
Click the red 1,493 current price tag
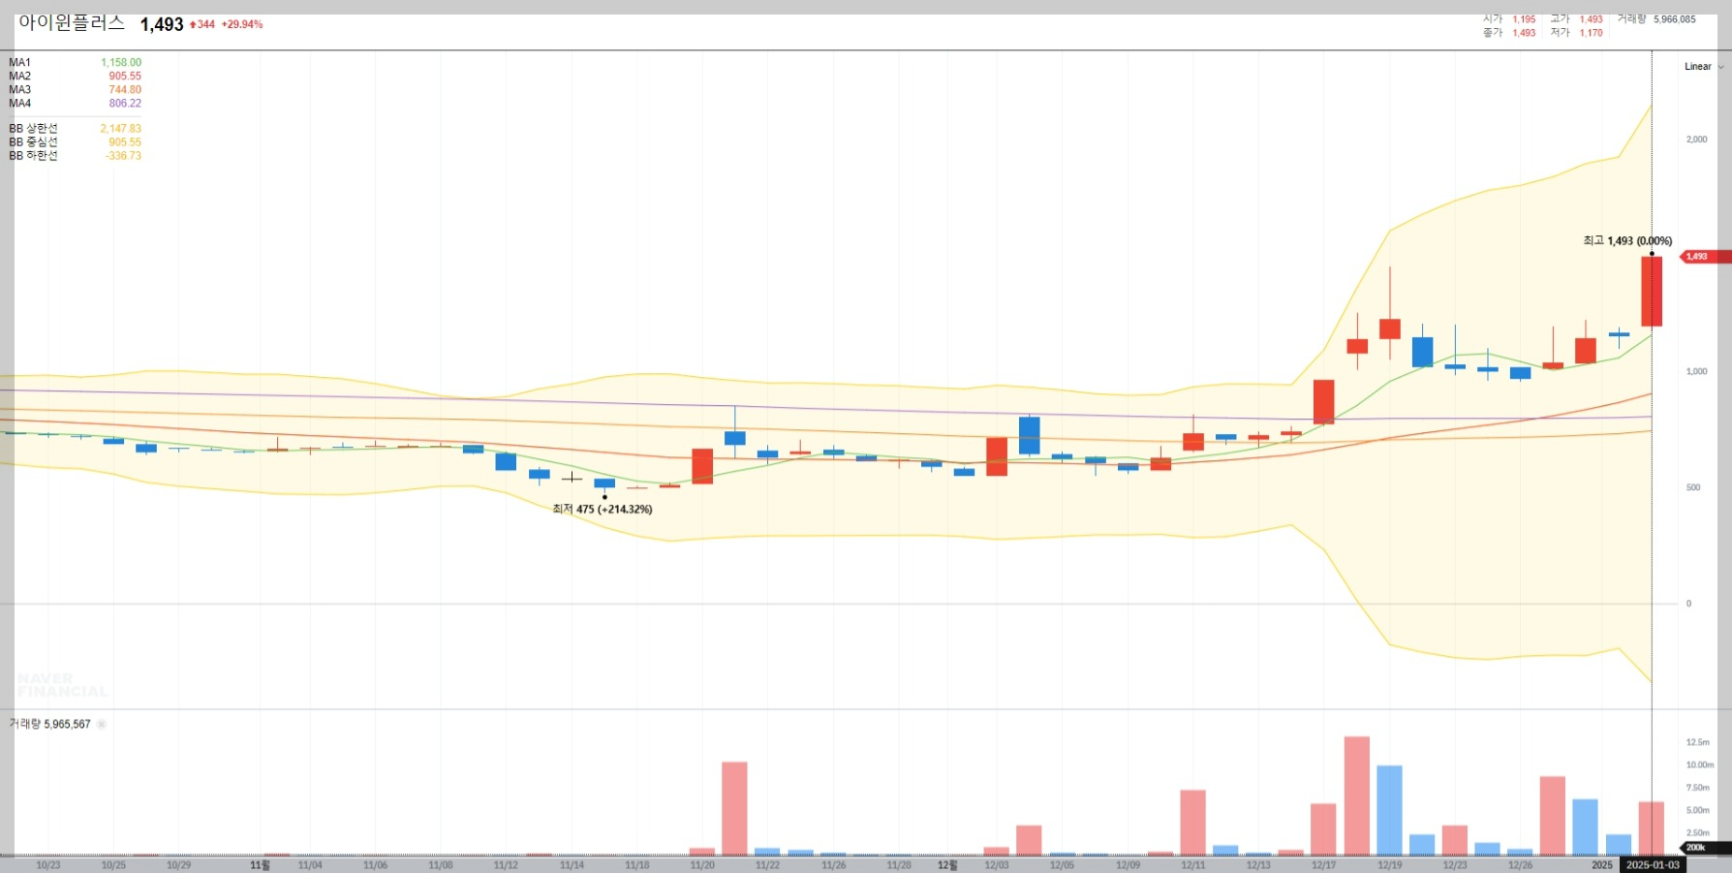[x=1706, y=257]
